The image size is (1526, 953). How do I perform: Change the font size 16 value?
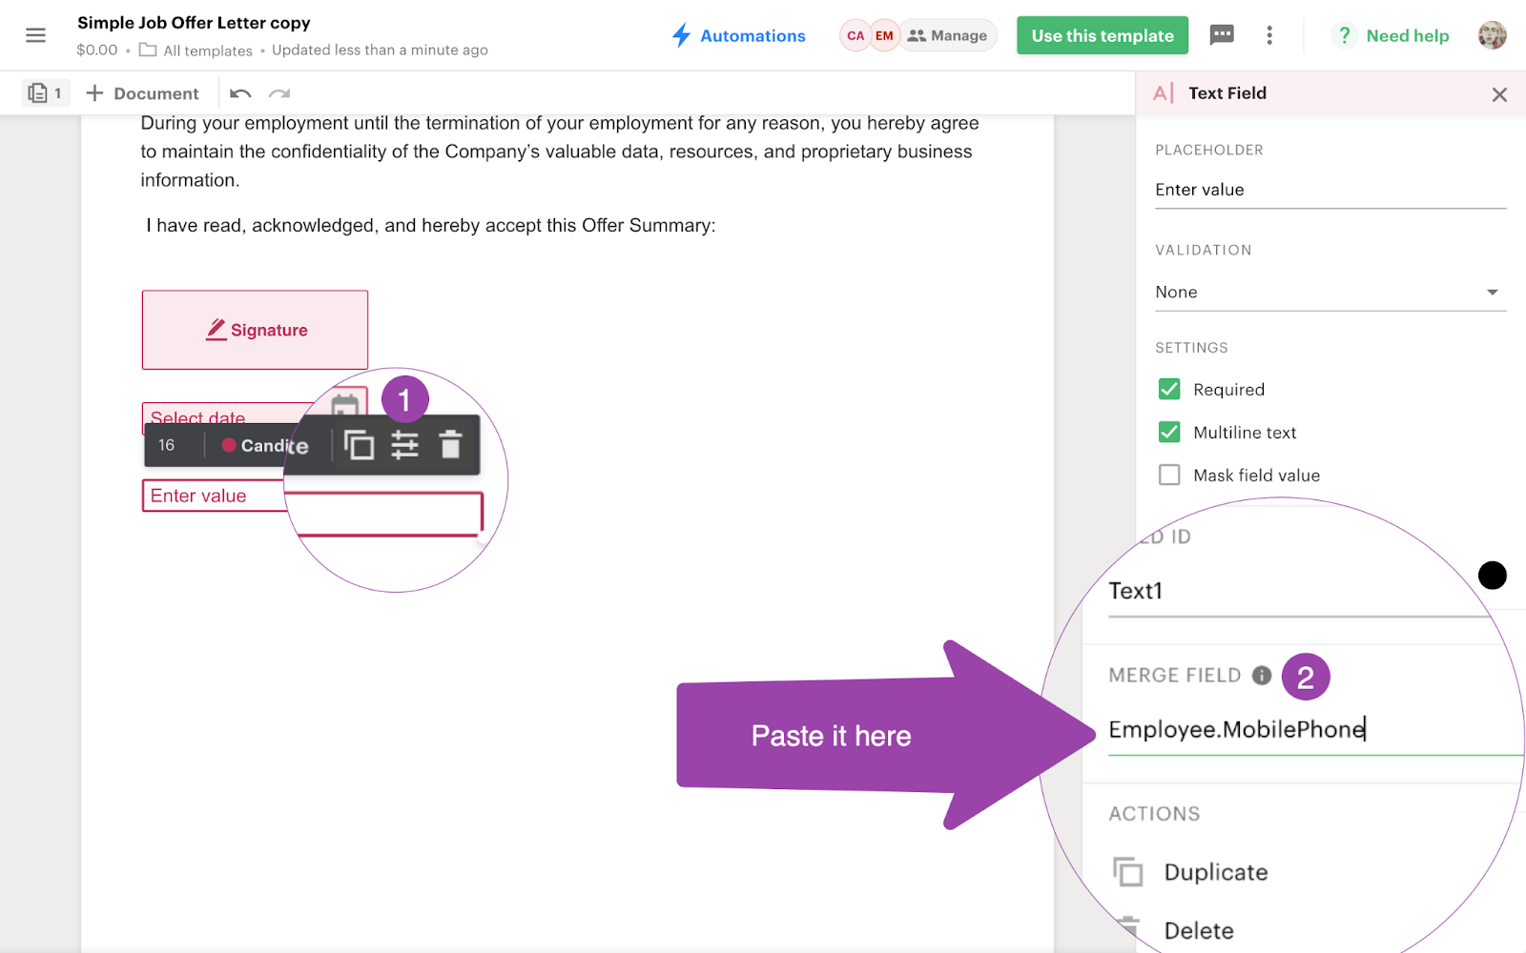pos(167,445)
